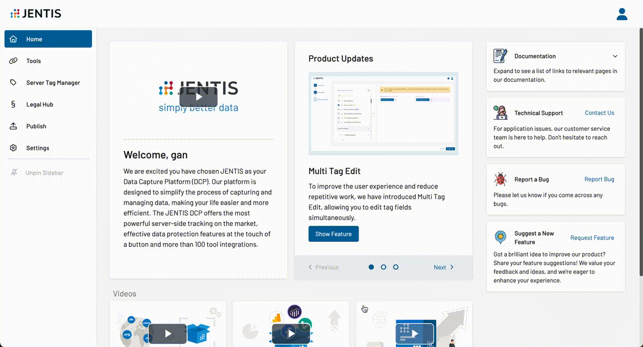Play the JENTIS welcome video

point(198,97)
